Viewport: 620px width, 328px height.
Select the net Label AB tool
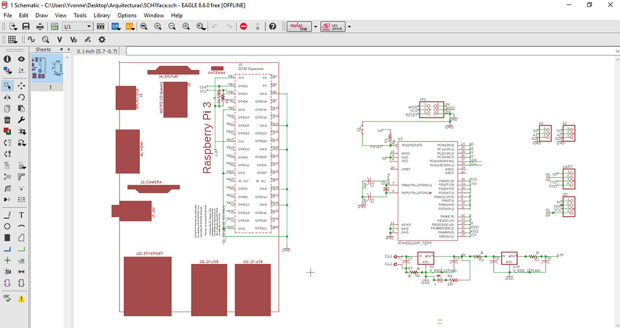[x=22, y=261]
